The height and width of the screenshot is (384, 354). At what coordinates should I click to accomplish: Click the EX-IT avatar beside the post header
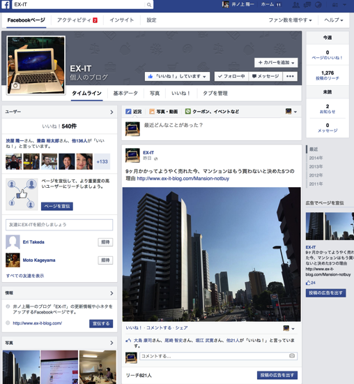(132, 155)
